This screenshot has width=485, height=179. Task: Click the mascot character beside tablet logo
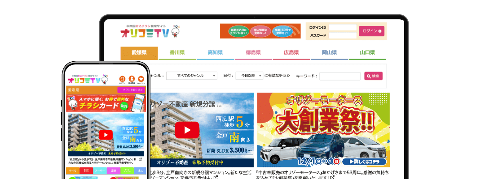click(x=176, y=31)
